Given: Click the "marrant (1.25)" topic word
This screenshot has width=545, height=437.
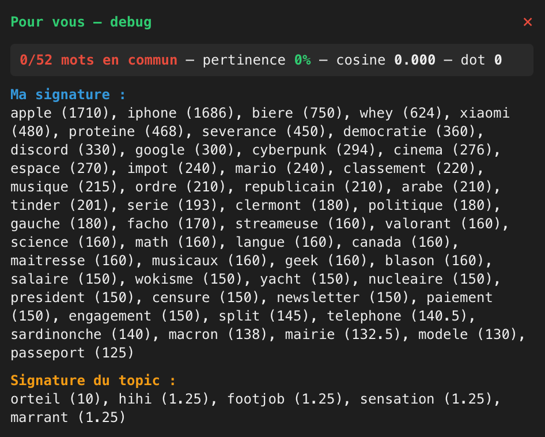Looking at the screenshot, I should [68, 417].
